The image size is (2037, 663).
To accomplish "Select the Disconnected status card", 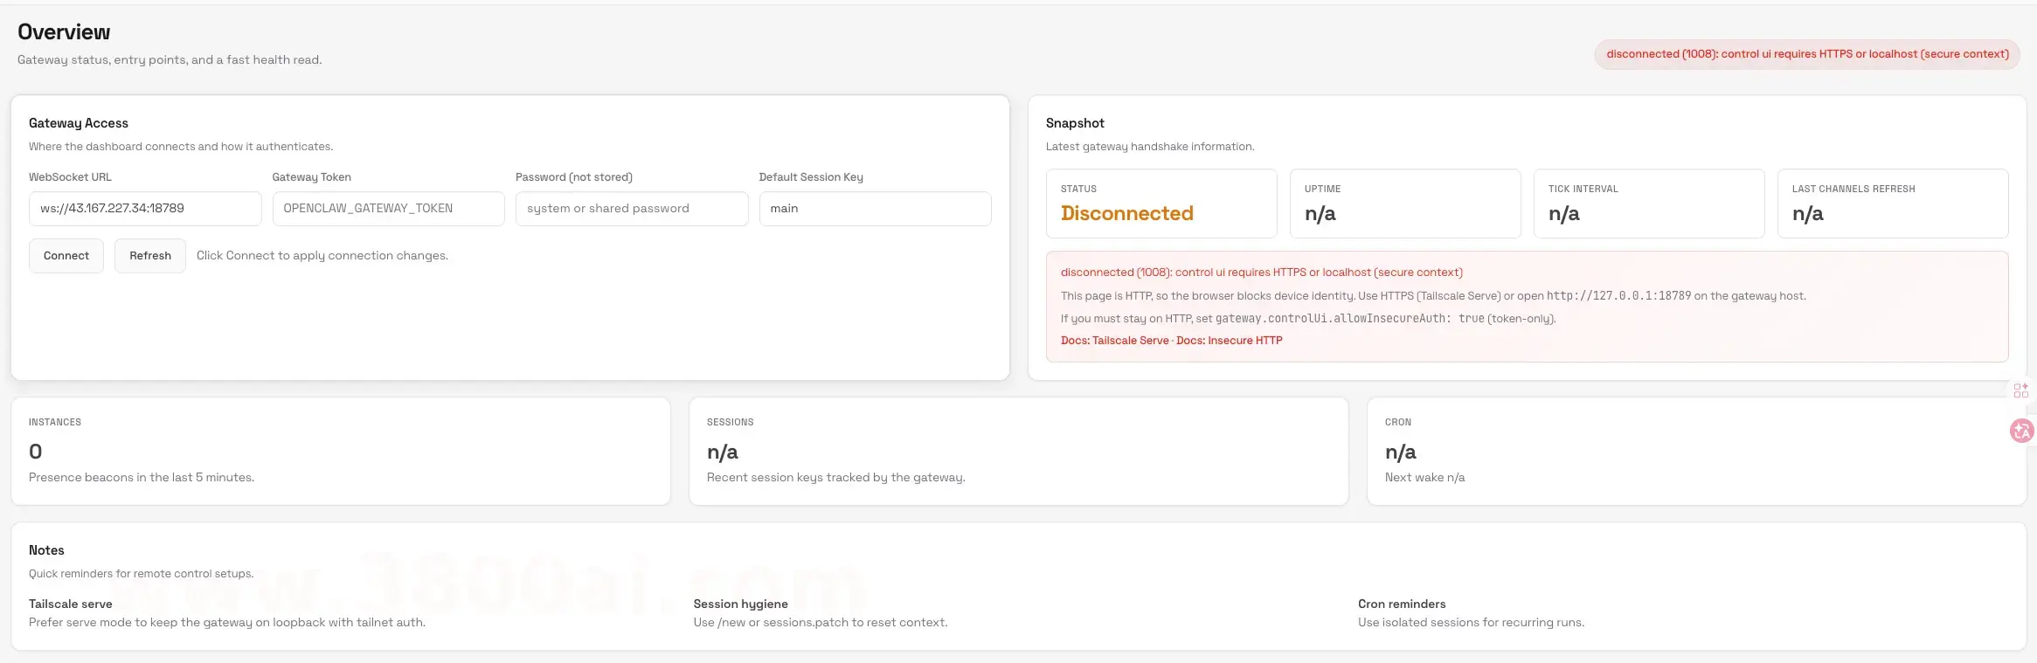I will point(1161,204).
